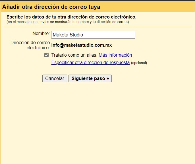This screenshot has width=195, height=164.
Task: Click the 'Dirección de correo electrónico:' label
Action: click(x=30, y=45)
